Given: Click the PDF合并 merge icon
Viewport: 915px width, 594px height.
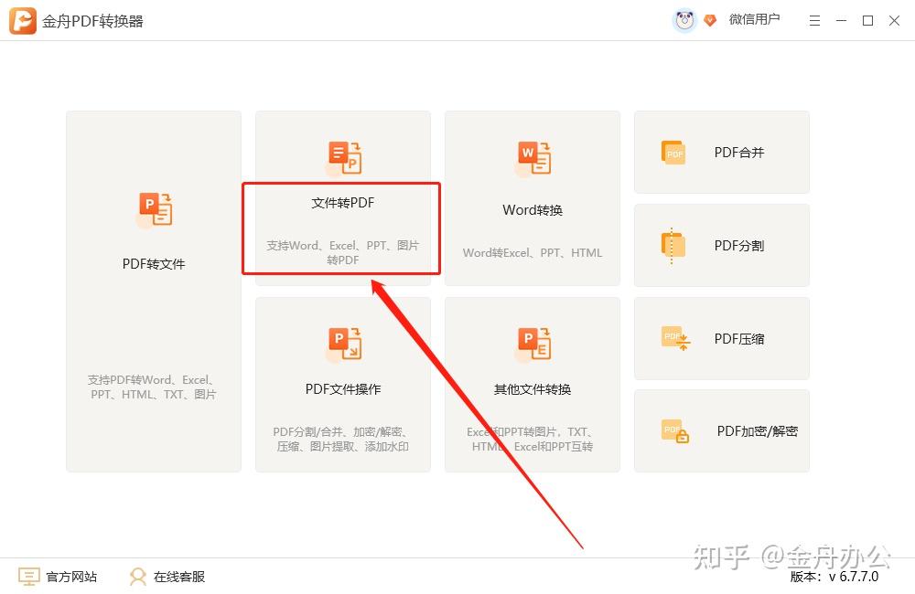Looking at the screenshot, I should tap(673, 153).
